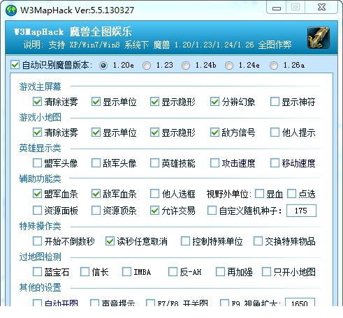Enable 攻击速度 display
This screenshot has height=318, width=343.
[x=214, y=163]
